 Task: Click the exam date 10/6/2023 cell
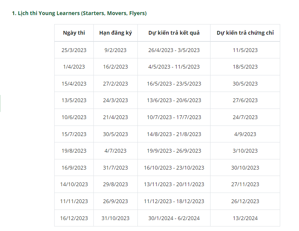pos(74,117)
